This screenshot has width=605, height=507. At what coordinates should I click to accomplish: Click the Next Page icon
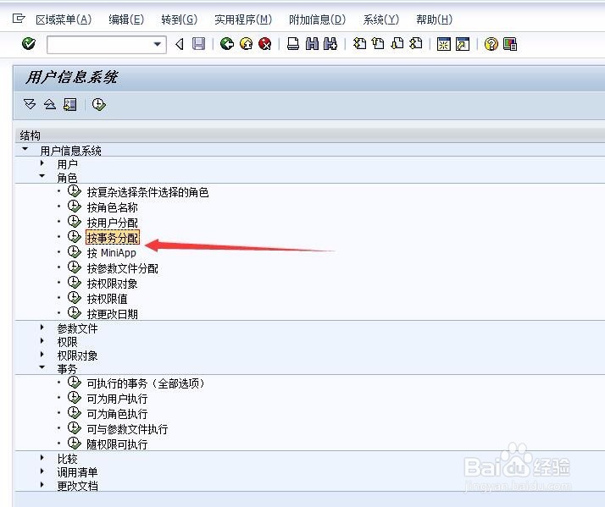397,43
